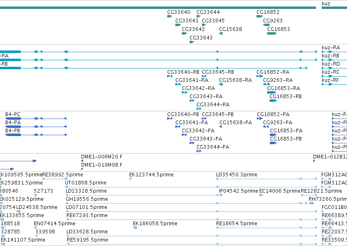Open protein CG9263-PA

click(278, 123)
